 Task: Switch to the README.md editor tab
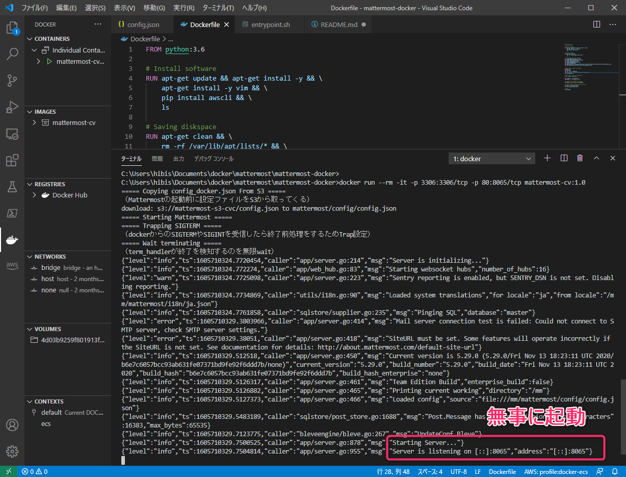tap(338, 24)
